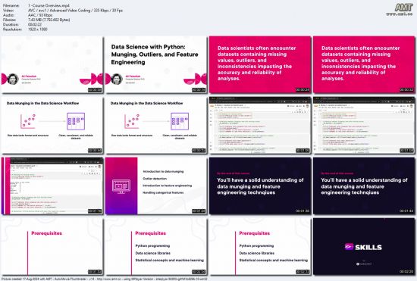The image size is (417, 281).
Task: Select the 'Data Science with Python' title thumbnail
Action: coord(156,64)
